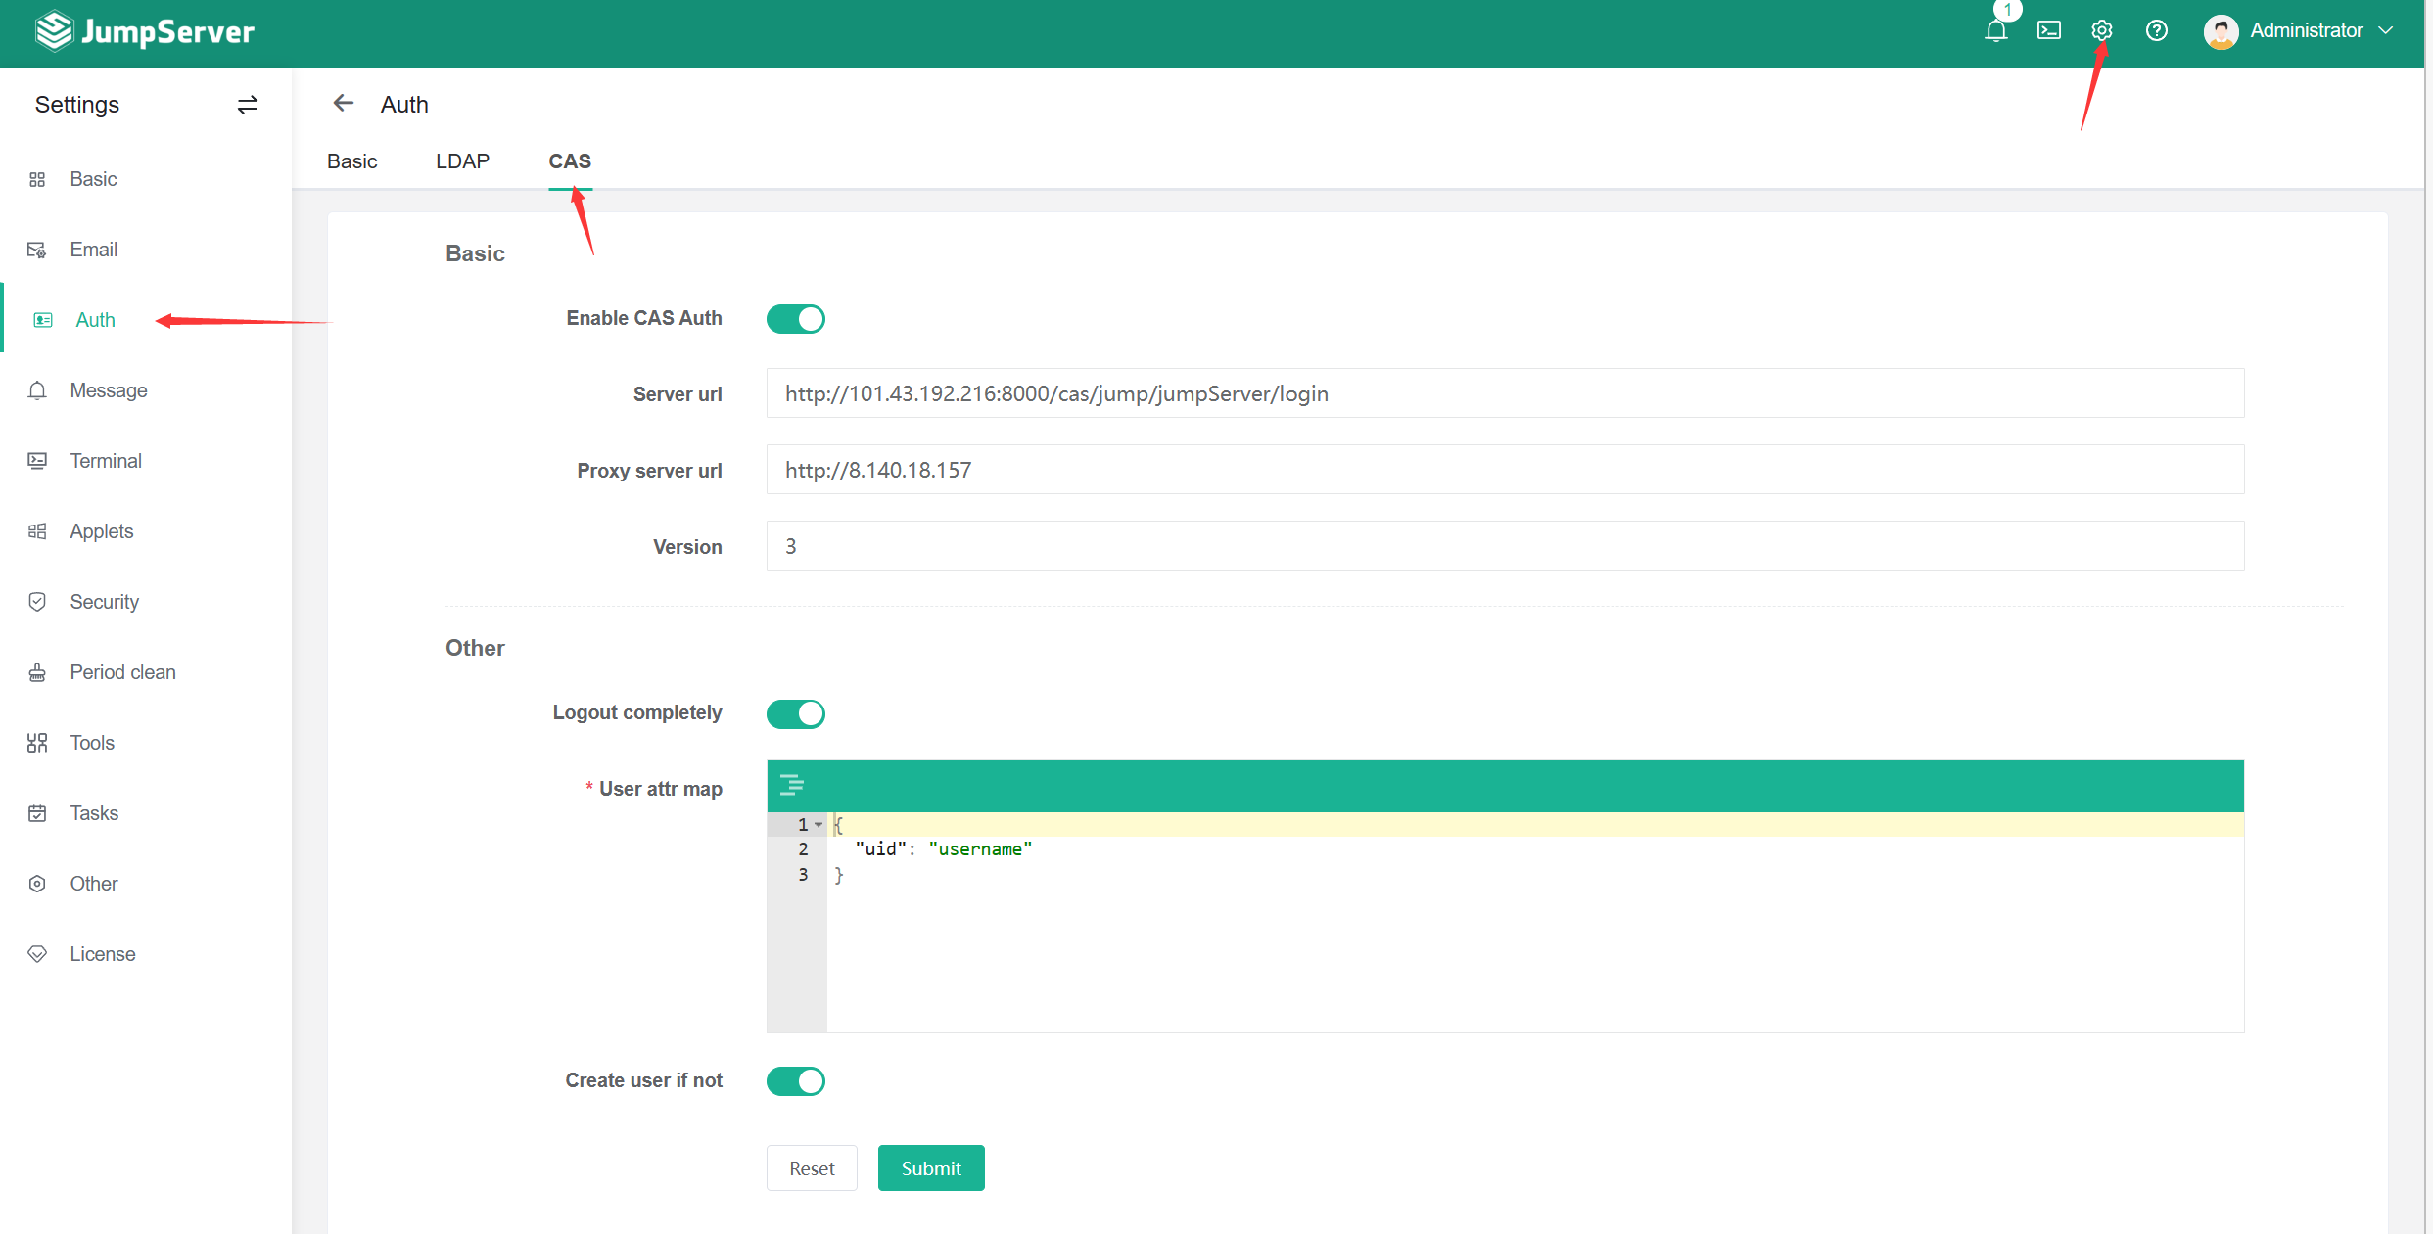Toggle the Logout completely switch
The image size is (2433, 1234).
pyautogui.click(x=795, y=714)
